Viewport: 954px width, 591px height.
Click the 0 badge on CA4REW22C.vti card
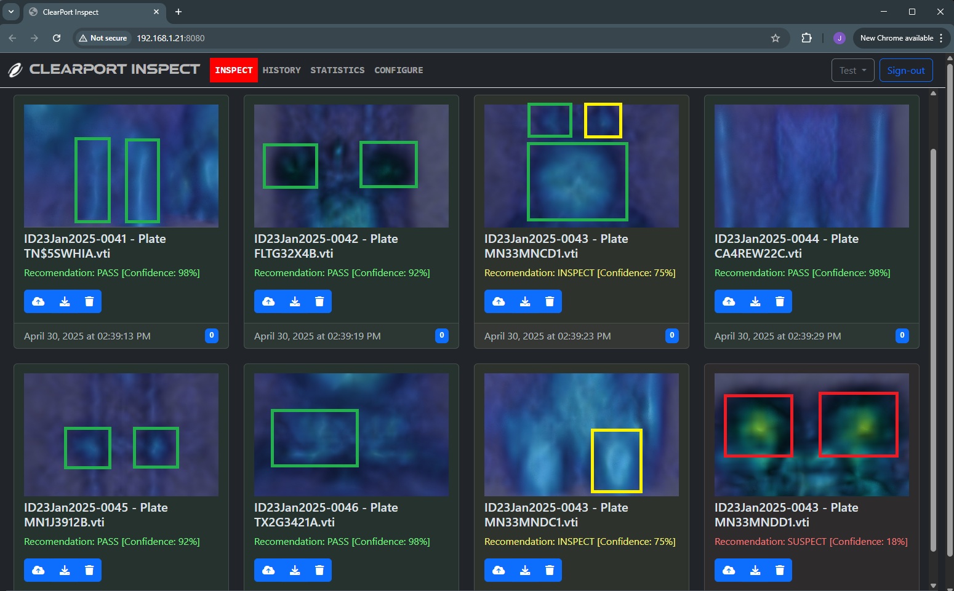click(x=902, y=335)
